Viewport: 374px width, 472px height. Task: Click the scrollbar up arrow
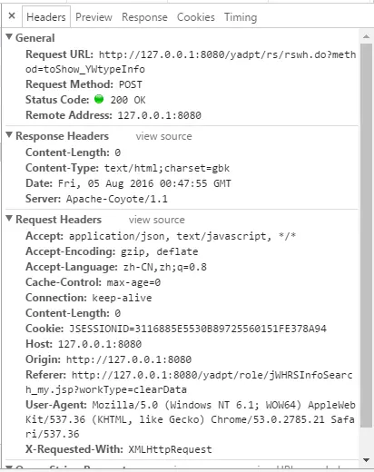click(x=366, y=36)
